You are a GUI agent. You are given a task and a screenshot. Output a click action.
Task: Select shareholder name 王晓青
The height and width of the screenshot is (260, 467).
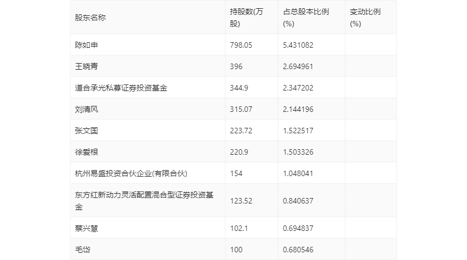pyautogui.click(x=86, y=66)
